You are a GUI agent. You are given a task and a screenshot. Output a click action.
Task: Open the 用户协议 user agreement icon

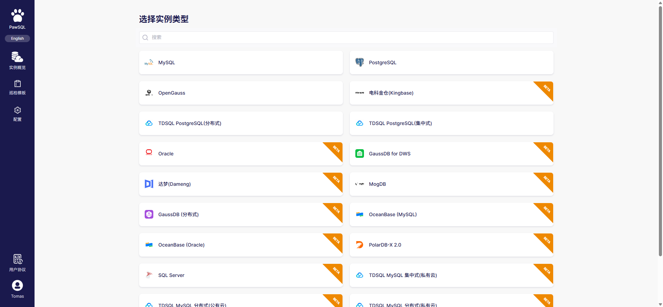[18, 259]
